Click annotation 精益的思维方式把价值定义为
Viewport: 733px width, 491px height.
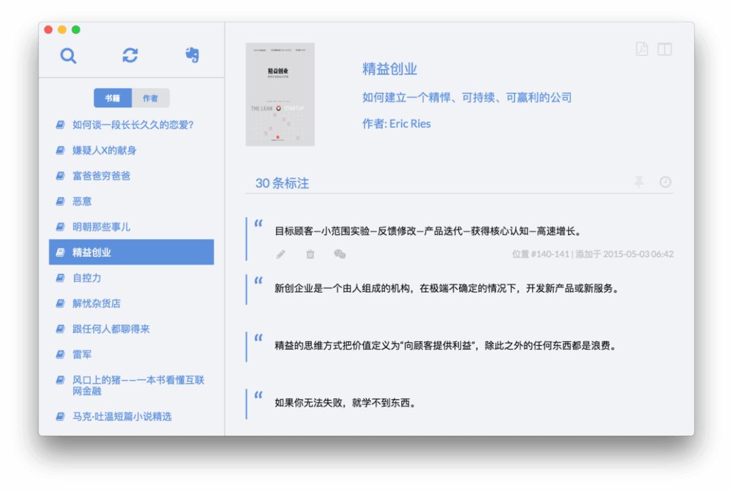coord(446,346)
